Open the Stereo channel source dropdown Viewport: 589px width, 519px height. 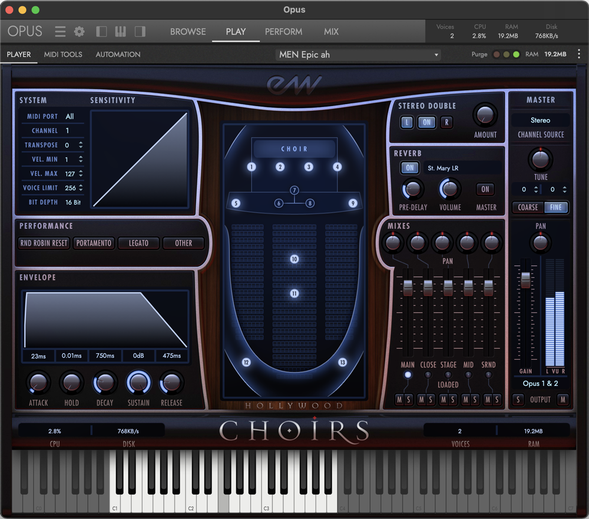coord(540,120)
